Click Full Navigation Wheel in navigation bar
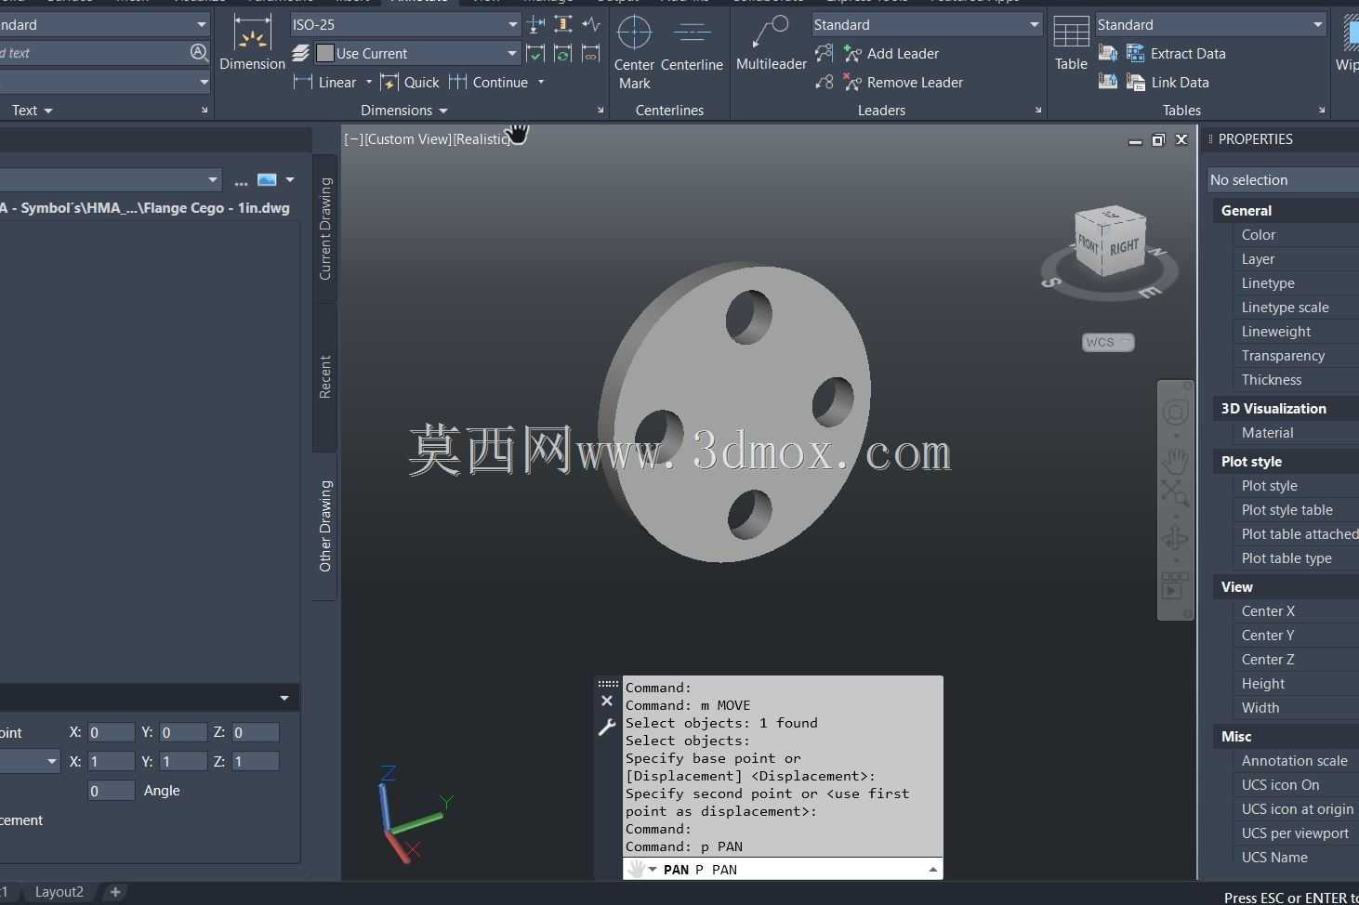 1176,413
